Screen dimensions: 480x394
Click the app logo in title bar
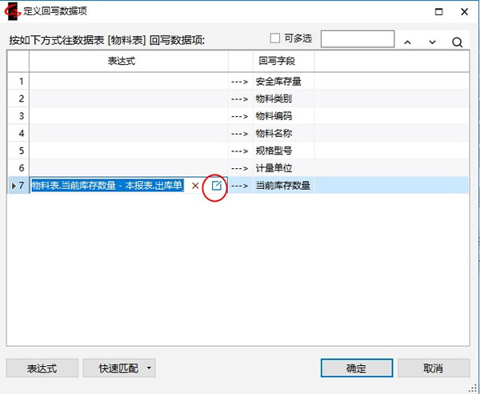(x=12, y=12)
